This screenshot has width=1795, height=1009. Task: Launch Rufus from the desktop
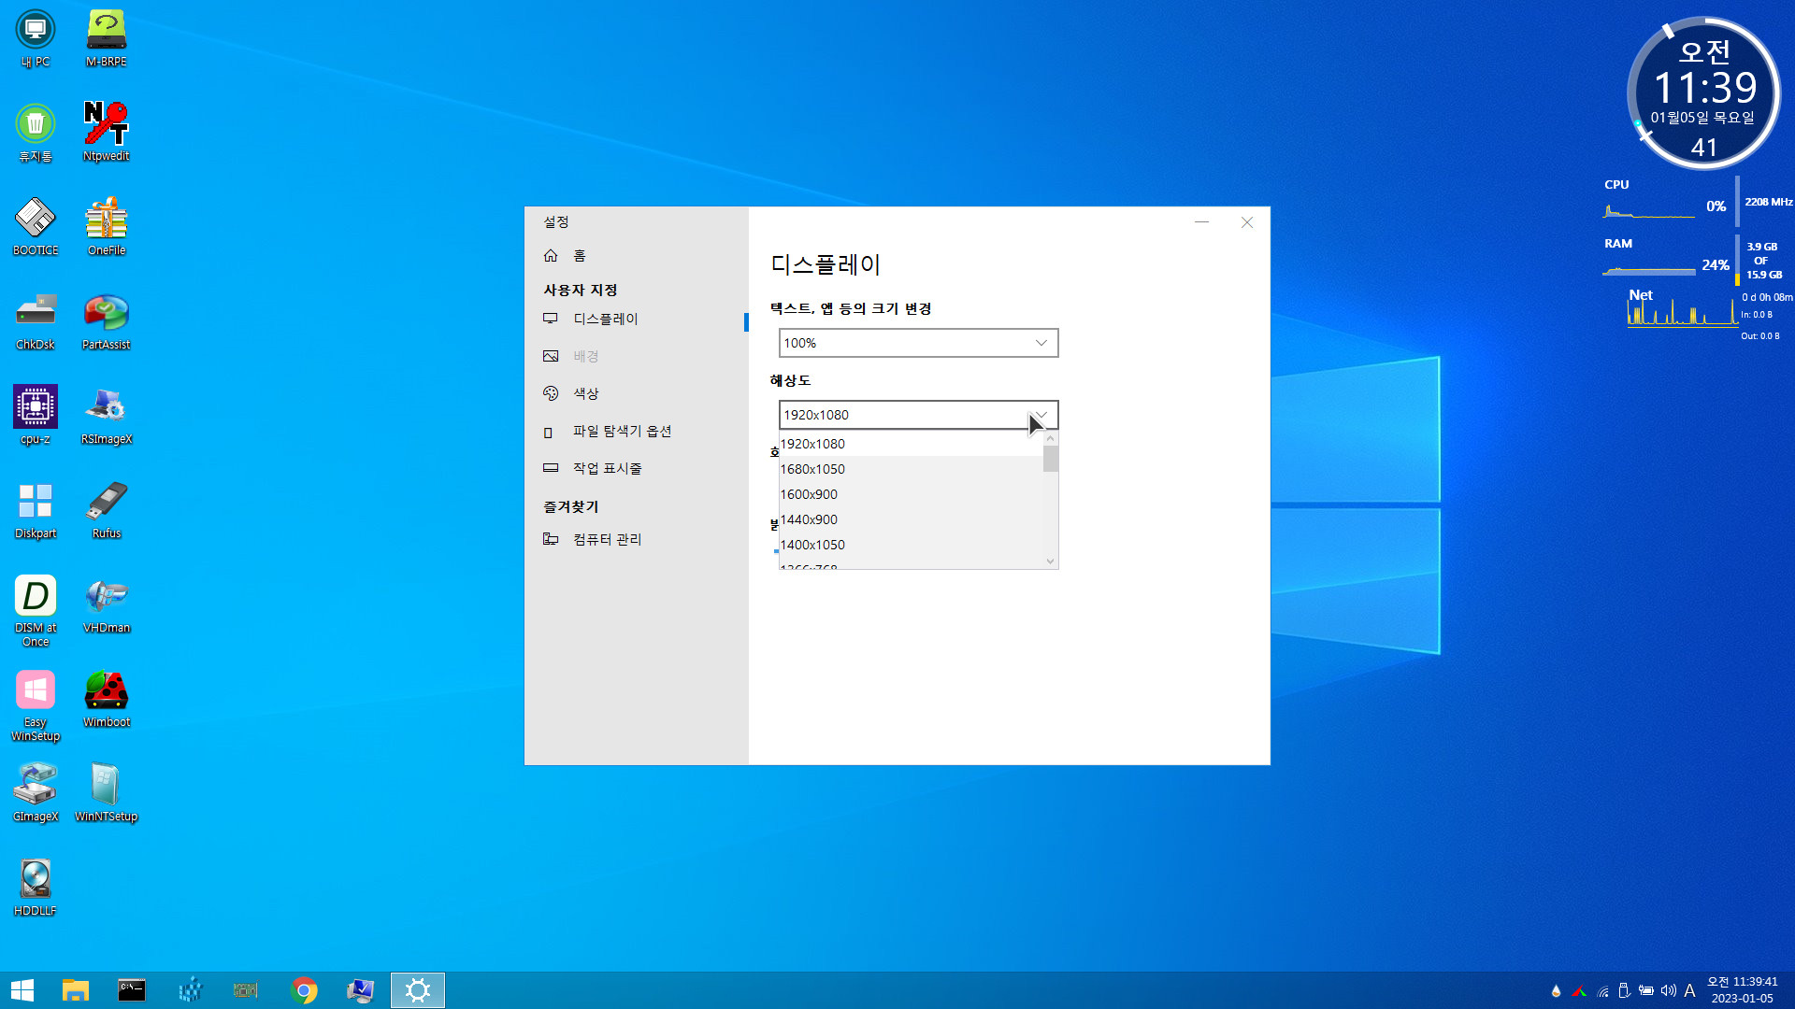pyautogui.click(x=107, y=510)
